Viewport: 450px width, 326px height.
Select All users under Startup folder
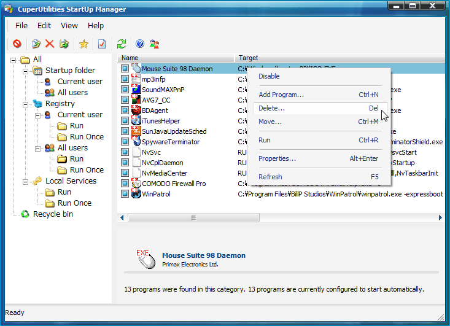point(72,93)
